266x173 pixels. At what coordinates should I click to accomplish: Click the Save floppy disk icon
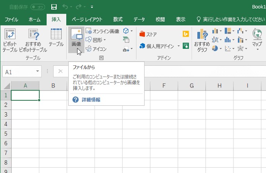point(54,7)
